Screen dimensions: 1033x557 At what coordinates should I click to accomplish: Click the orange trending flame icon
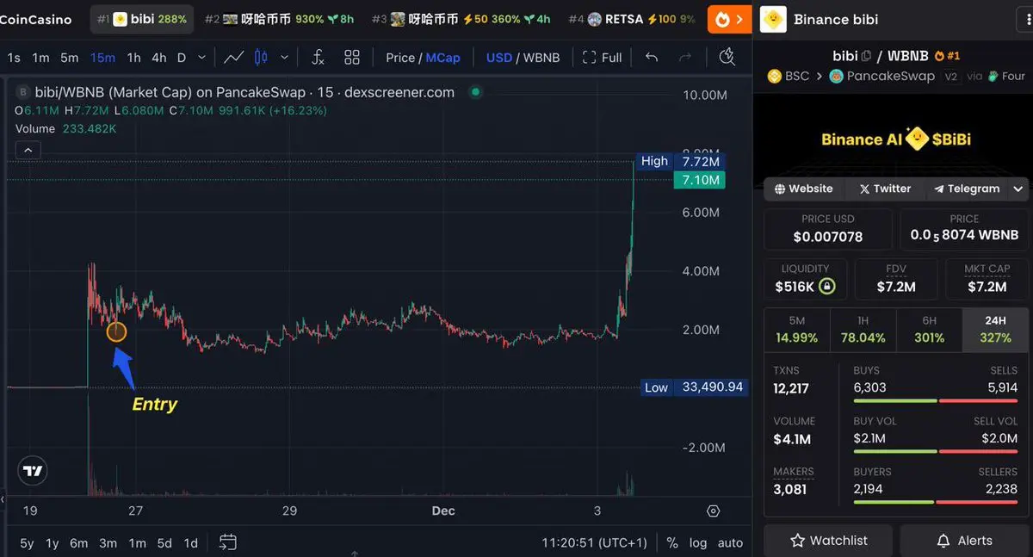(x=724, y=18)
